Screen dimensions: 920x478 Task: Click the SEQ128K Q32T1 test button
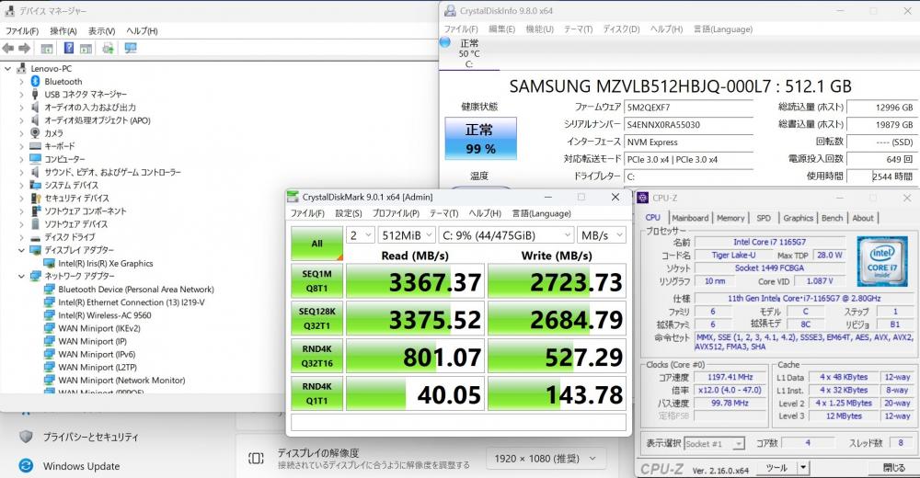tap(316, 318)
